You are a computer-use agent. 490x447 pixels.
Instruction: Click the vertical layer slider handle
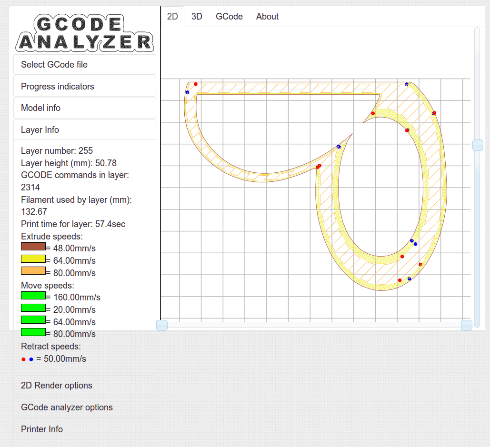[478, 145]
